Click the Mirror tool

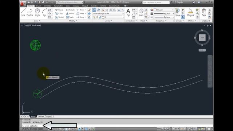[x=70, y=13]
